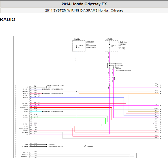Click the ACC terminal label
The width and height of the screenshot is (168, 158).
tap(27, 134)
